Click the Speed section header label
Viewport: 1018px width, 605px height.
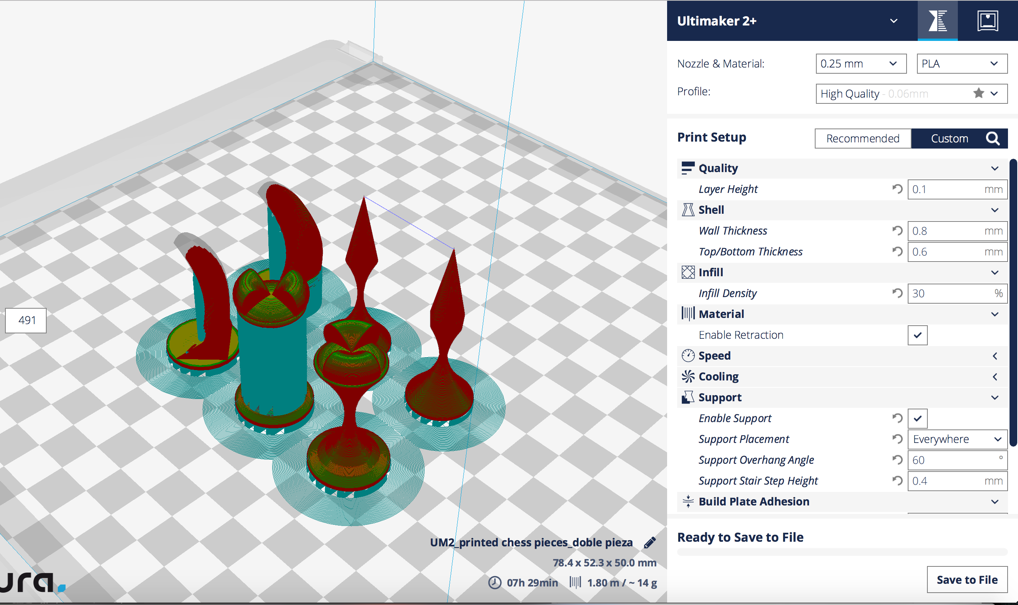coord(715,356)
